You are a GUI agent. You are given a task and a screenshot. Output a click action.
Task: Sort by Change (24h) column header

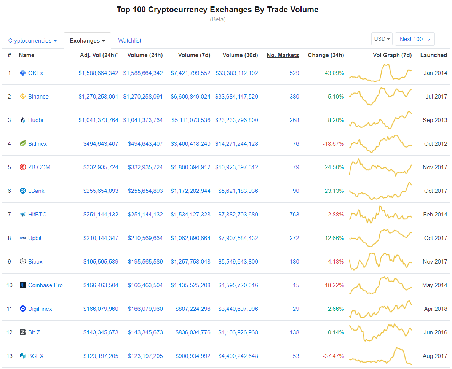click(326, 55)
